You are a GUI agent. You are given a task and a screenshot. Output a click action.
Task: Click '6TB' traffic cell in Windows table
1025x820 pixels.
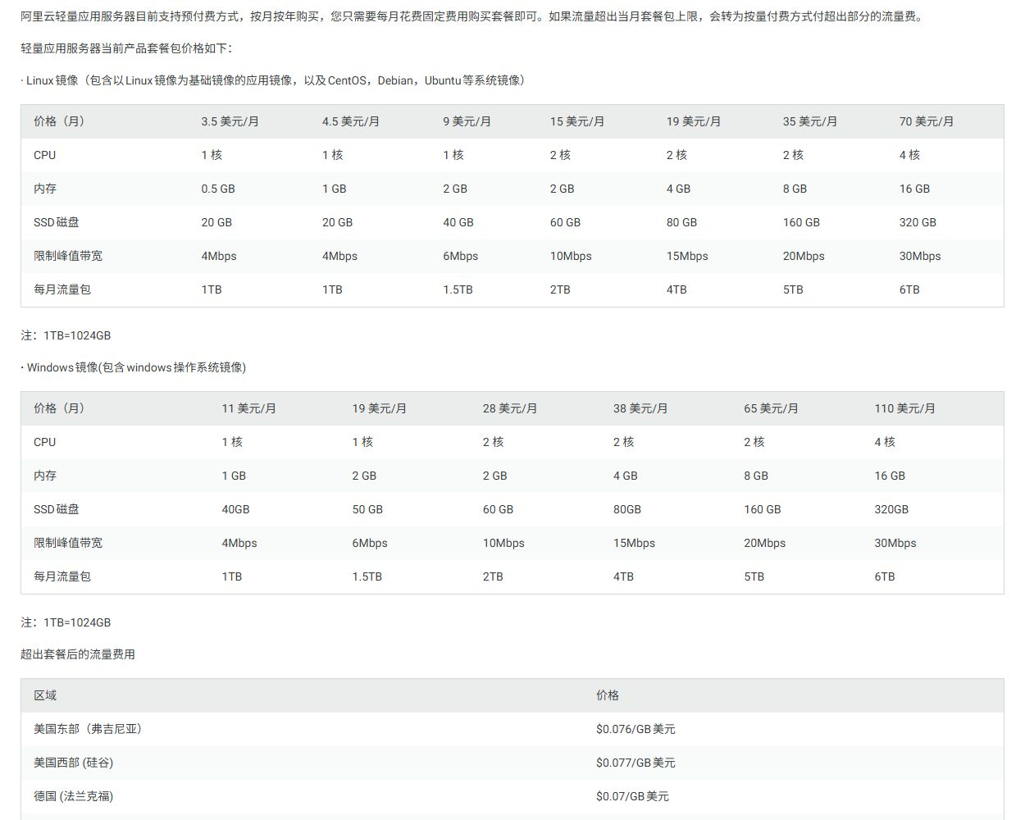885,576
